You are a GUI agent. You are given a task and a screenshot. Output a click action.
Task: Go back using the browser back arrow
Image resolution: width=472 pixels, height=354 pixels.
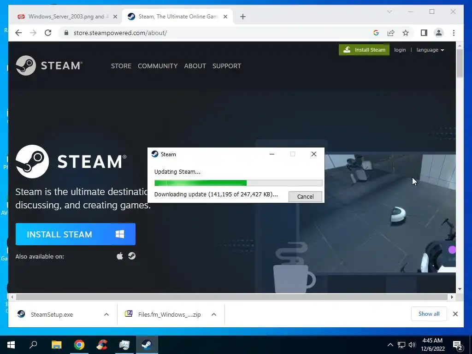point(18,33)
